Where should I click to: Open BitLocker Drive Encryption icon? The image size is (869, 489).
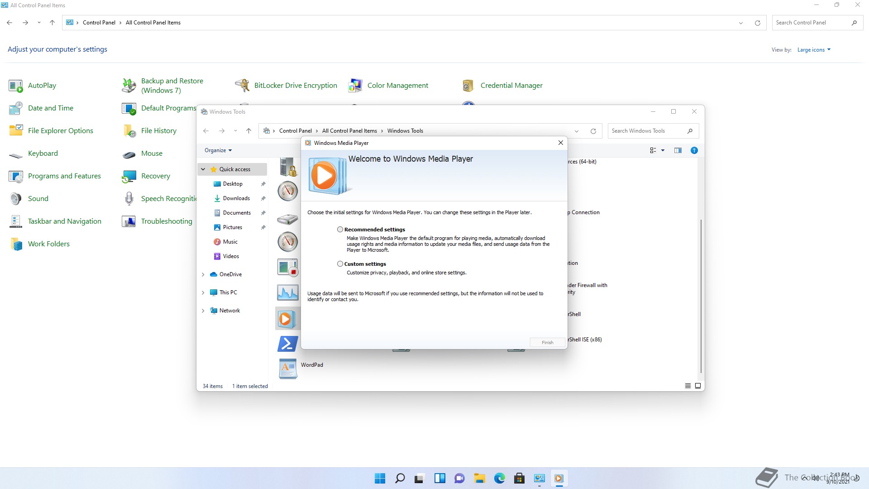coord(242,86)
